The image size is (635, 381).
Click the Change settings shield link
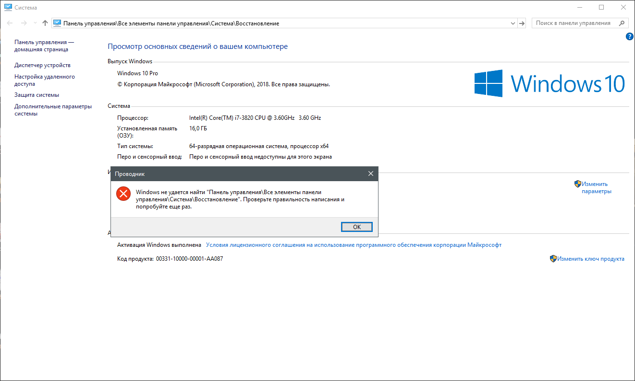[593, 187]
